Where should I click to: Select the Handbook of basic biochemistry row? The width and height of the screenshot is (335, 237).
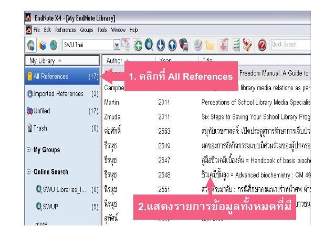pyautogui.click(x=206, y=160)
